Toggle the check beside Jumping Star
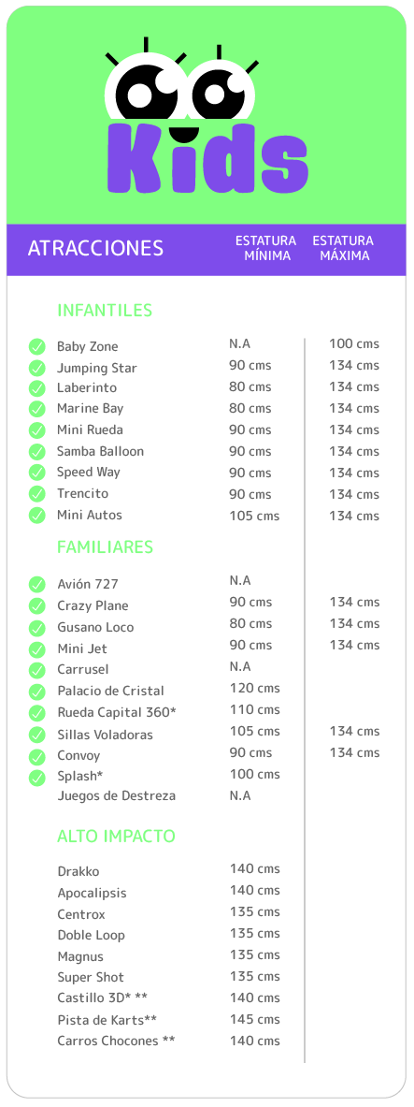Image resolution: width=414 pixels, height=1107 pixels. coord(37,368)
